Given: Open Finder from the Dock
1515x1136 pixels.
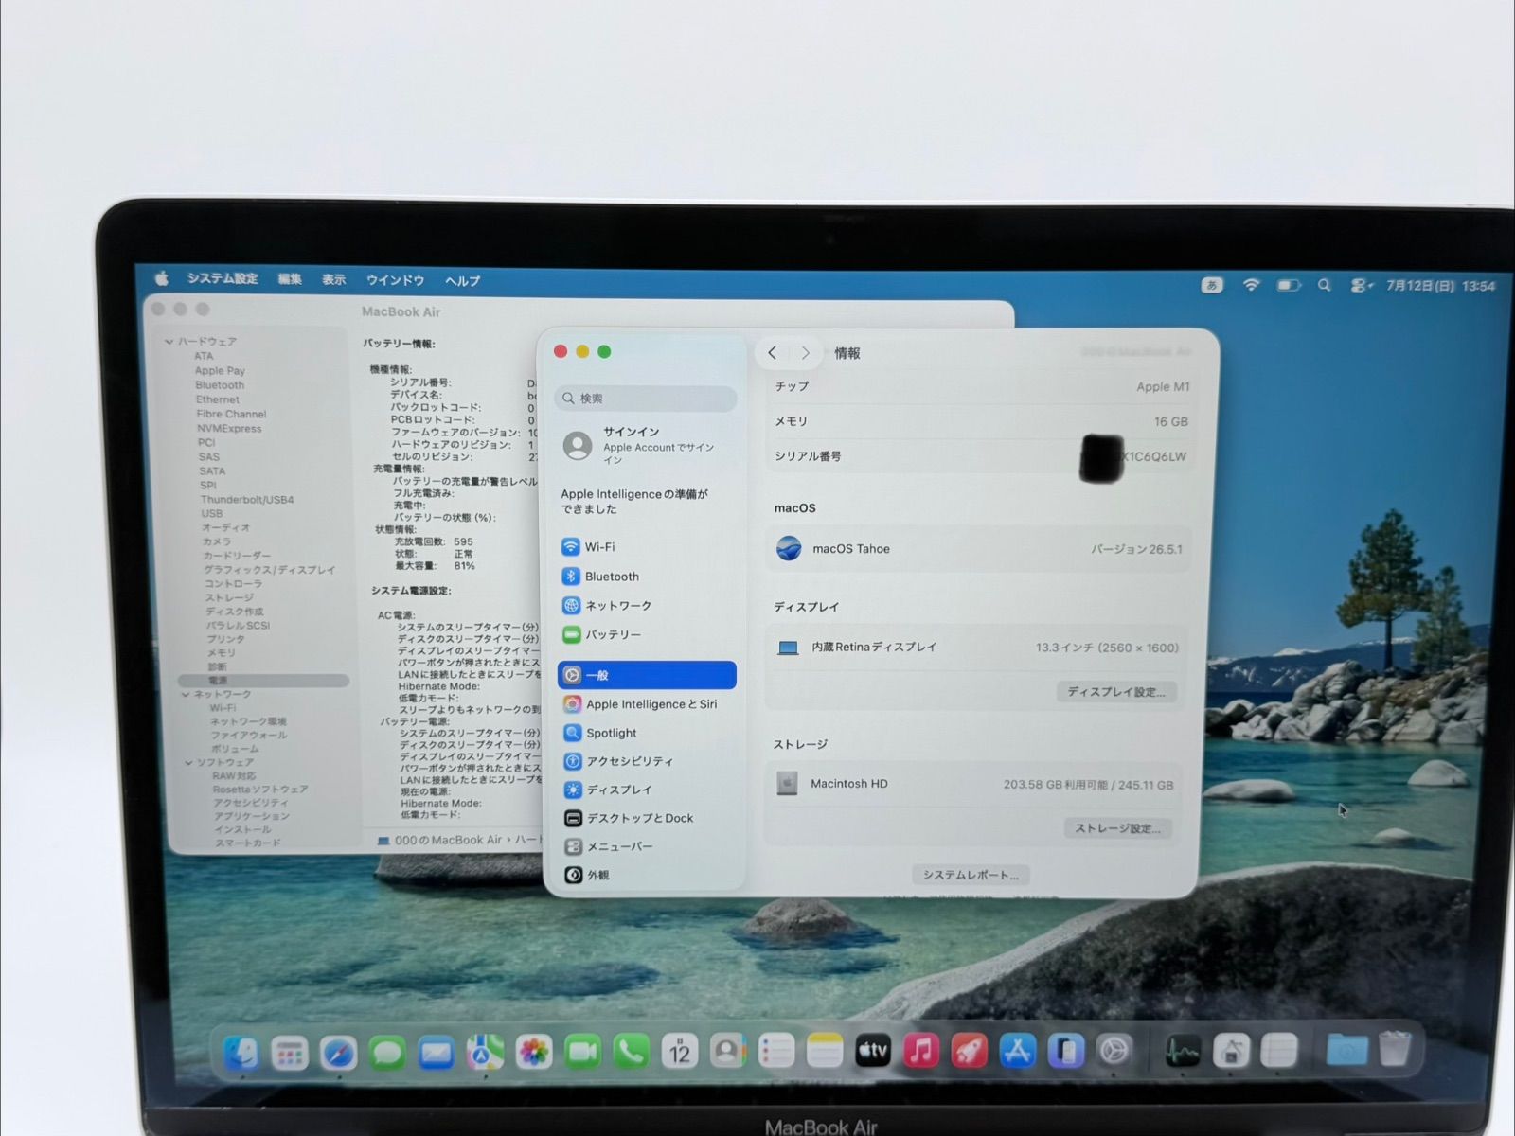Looking at the screenshot, I should click(241, 1052).
